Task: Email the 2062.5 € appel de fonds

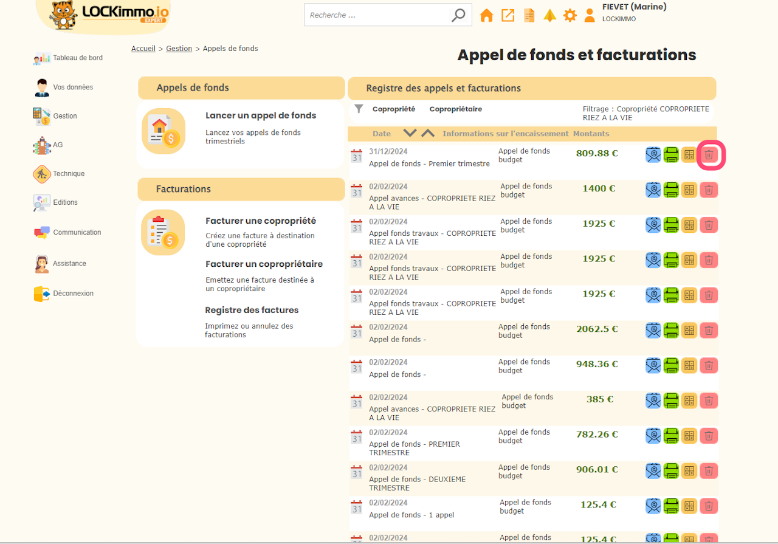Action: click(653, 331)
